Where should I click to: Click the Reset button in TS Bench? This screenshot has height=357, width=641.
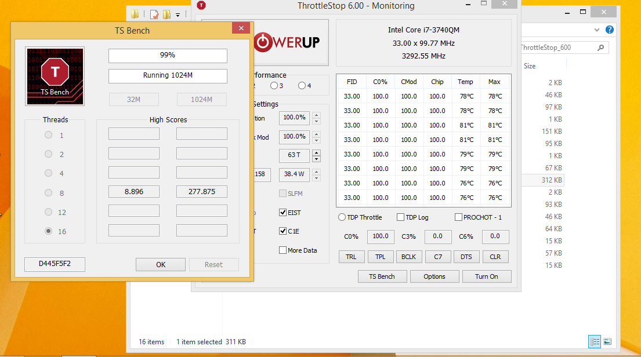tap(213, 265)
